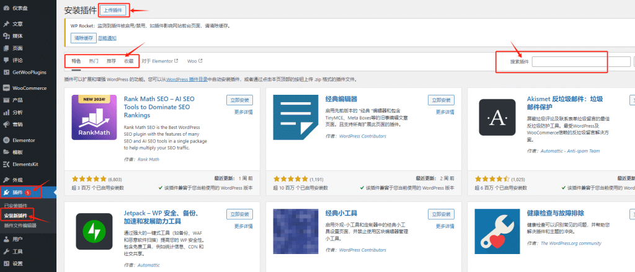Open the ElementsKit sidebar icon

pos(6,164)
